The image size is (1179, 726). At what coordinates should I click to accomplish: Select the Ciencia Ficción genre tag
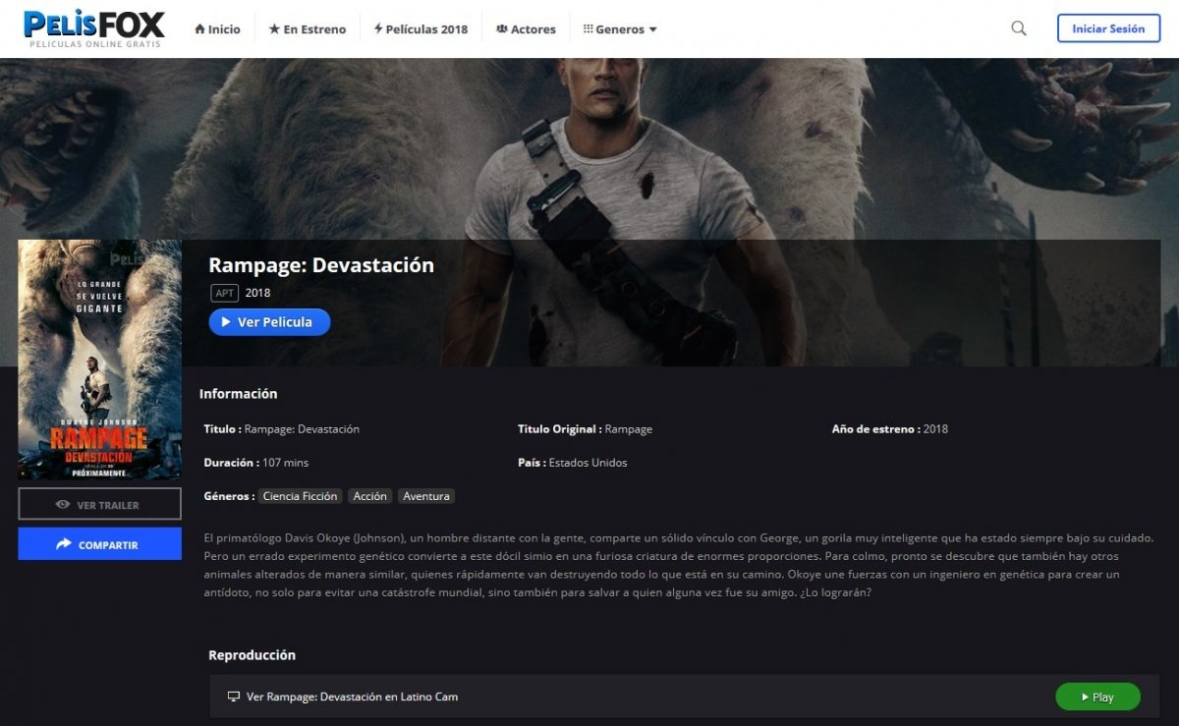pos(300,496)
